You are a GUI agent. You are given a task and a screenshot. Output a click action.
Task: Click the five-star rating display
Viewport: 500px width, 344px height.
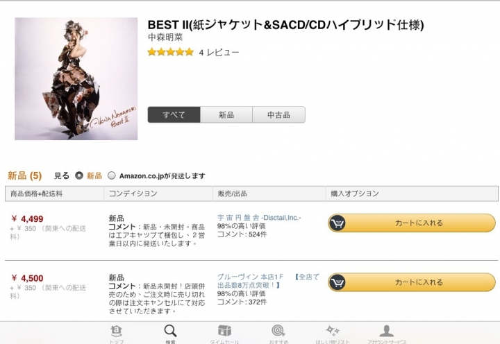click(171, 52)
